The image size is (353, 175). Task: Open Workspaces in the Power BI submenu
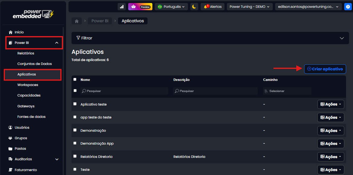(x=28, y=85)
